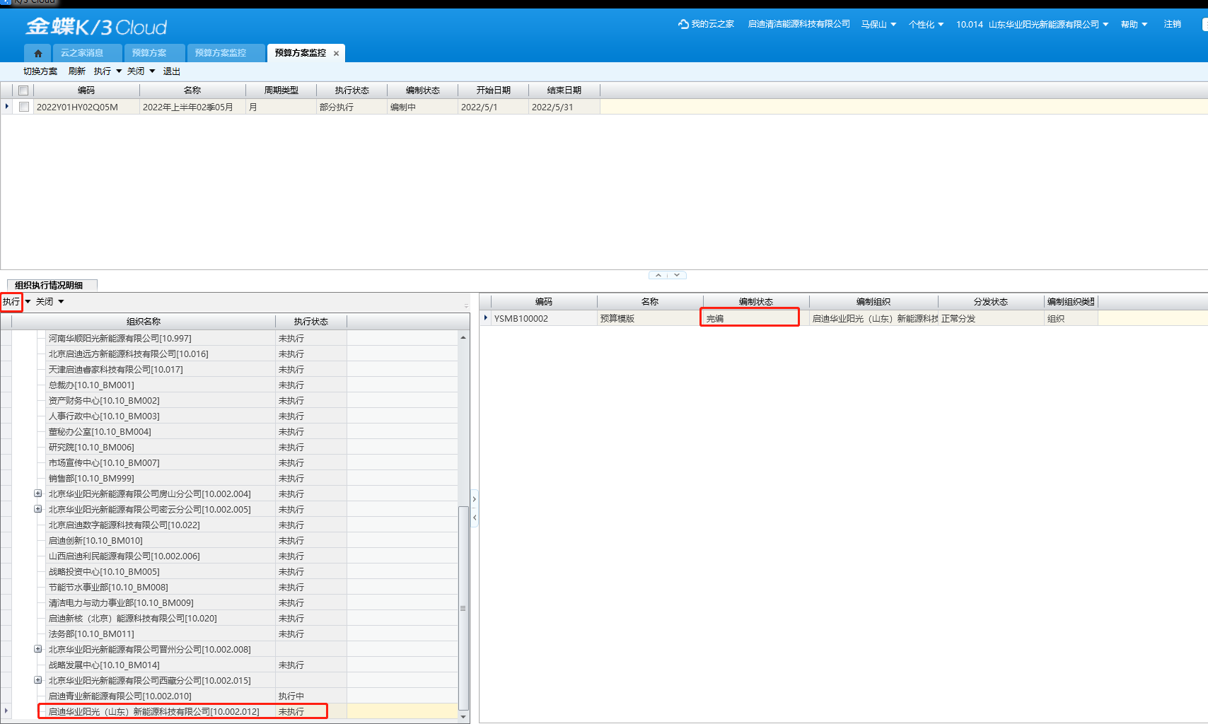Image resolution: width=1208 pixels, height=724 pixels.
Task: Click 正常分发 distribution status cell
Action: [991, 318]
